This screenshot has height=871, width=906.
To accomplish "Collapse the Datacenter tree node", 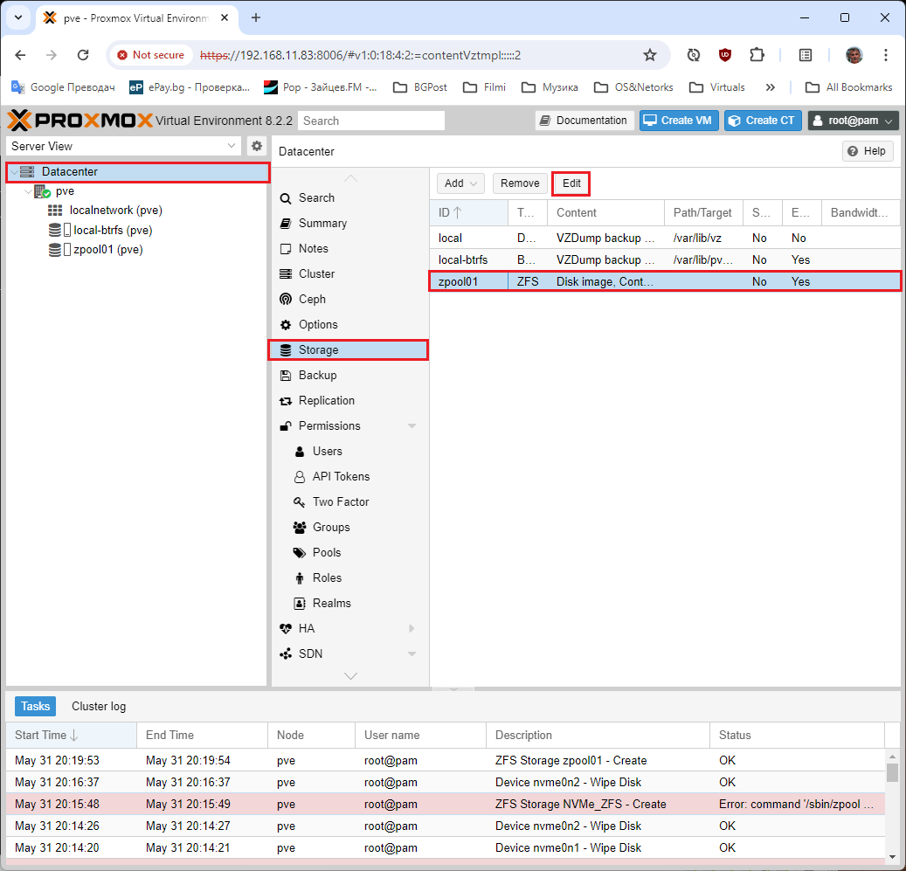I will coord(14,172).
